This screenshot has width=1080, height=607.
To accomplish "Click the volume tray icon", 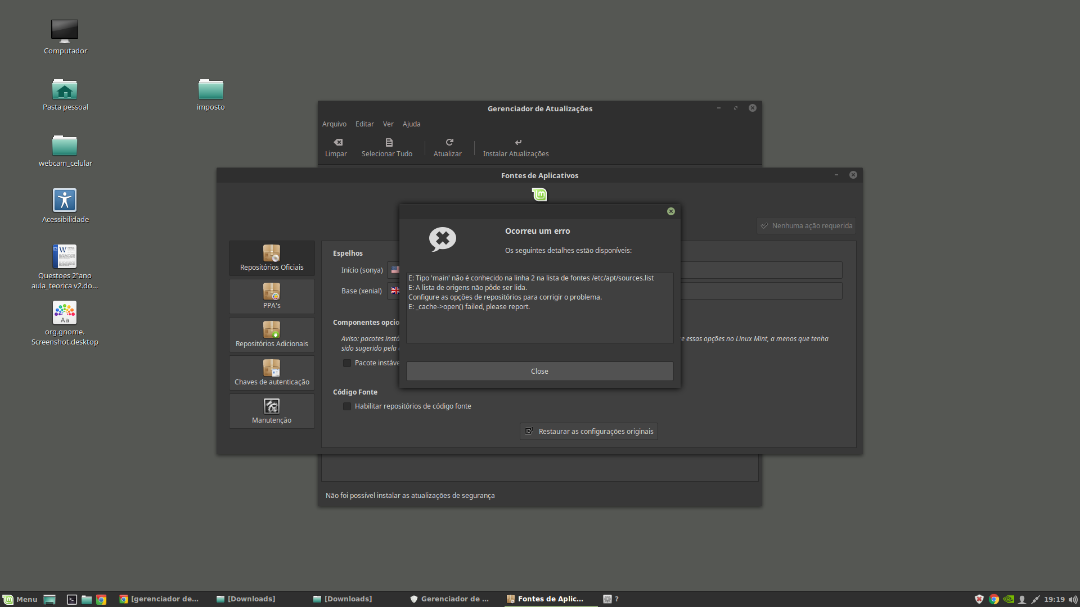I will [x=1073, y=599].
